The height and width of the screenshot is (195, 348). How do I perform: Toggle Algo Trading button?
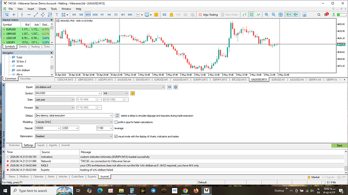click(x=208, y=15)
